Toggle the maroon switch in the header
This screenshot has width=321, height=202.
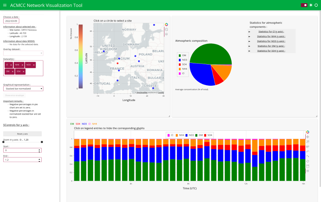pyautogui.click(x=304, y=5)
